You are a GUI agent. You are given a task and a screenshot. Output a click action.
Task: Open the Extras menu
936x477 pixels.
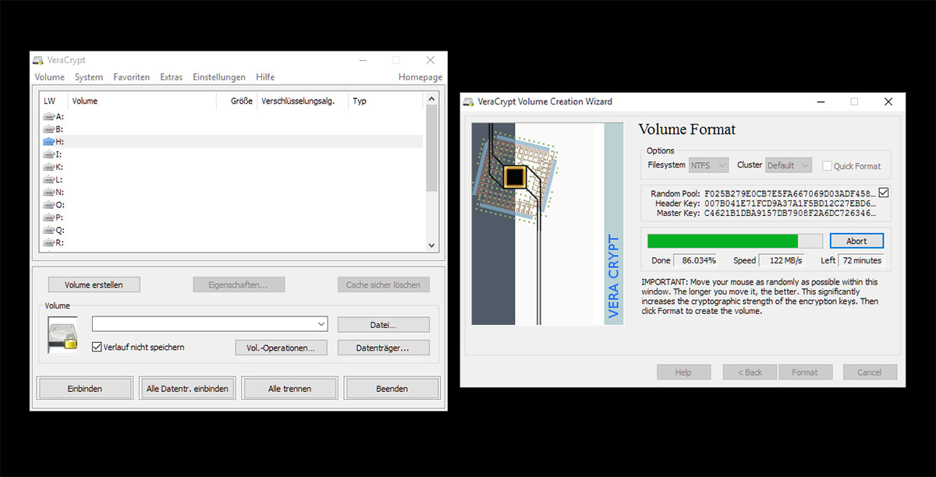tap(171, 77)
